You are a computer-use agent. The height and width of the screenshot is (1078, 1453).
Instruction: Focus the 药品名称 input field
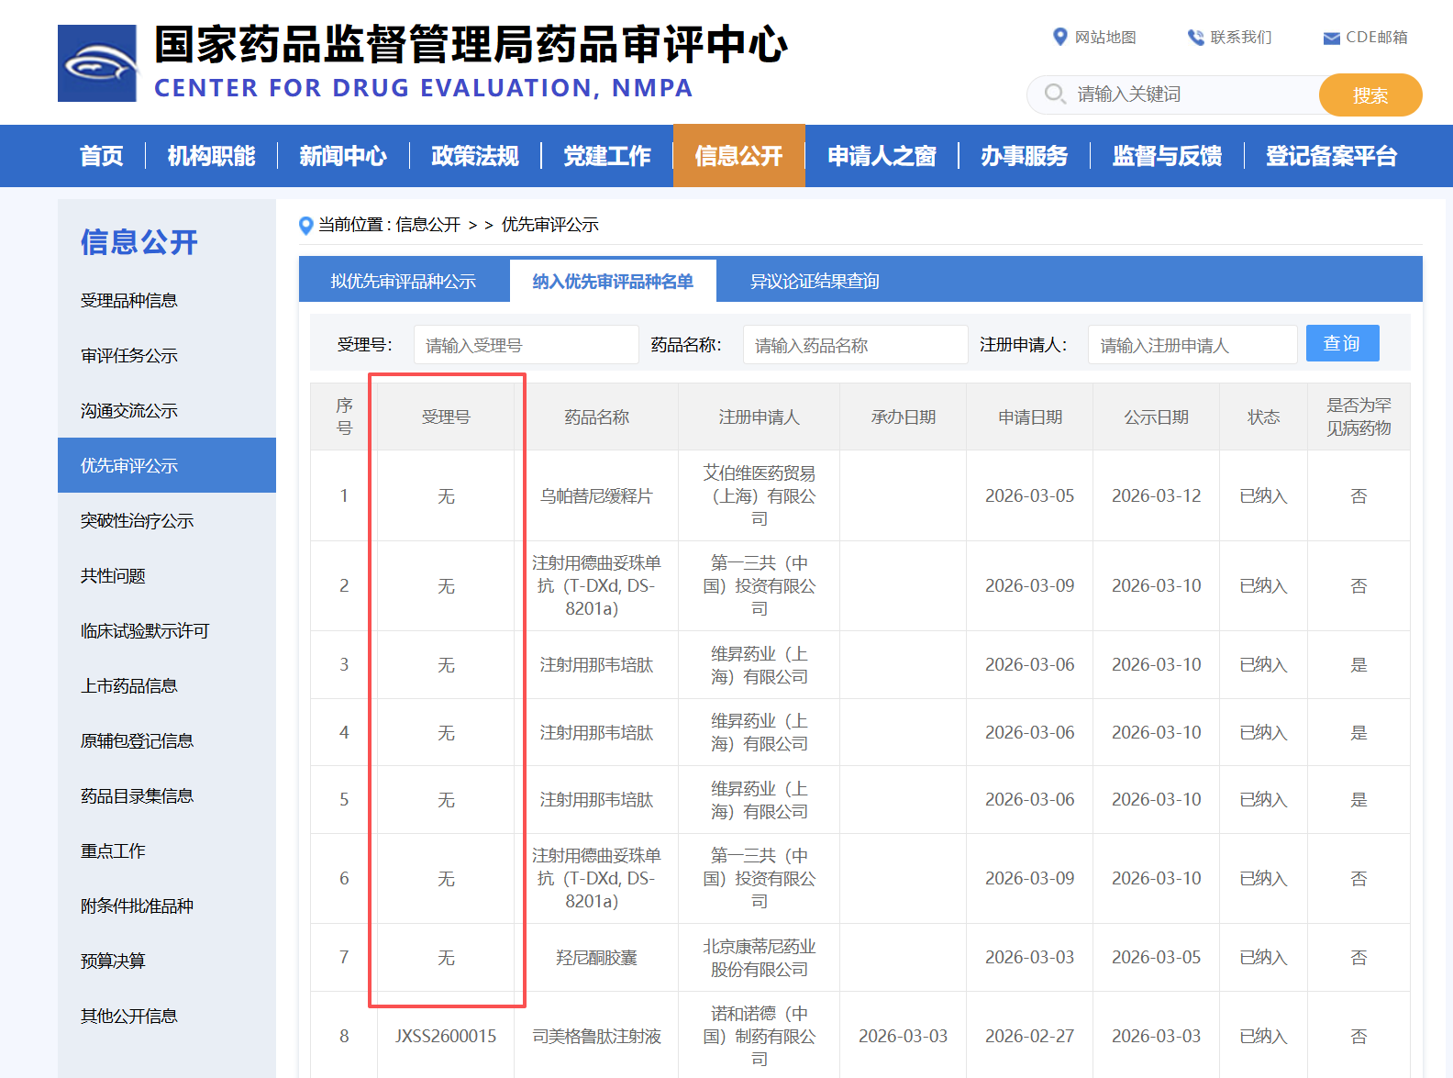point(855,345)
